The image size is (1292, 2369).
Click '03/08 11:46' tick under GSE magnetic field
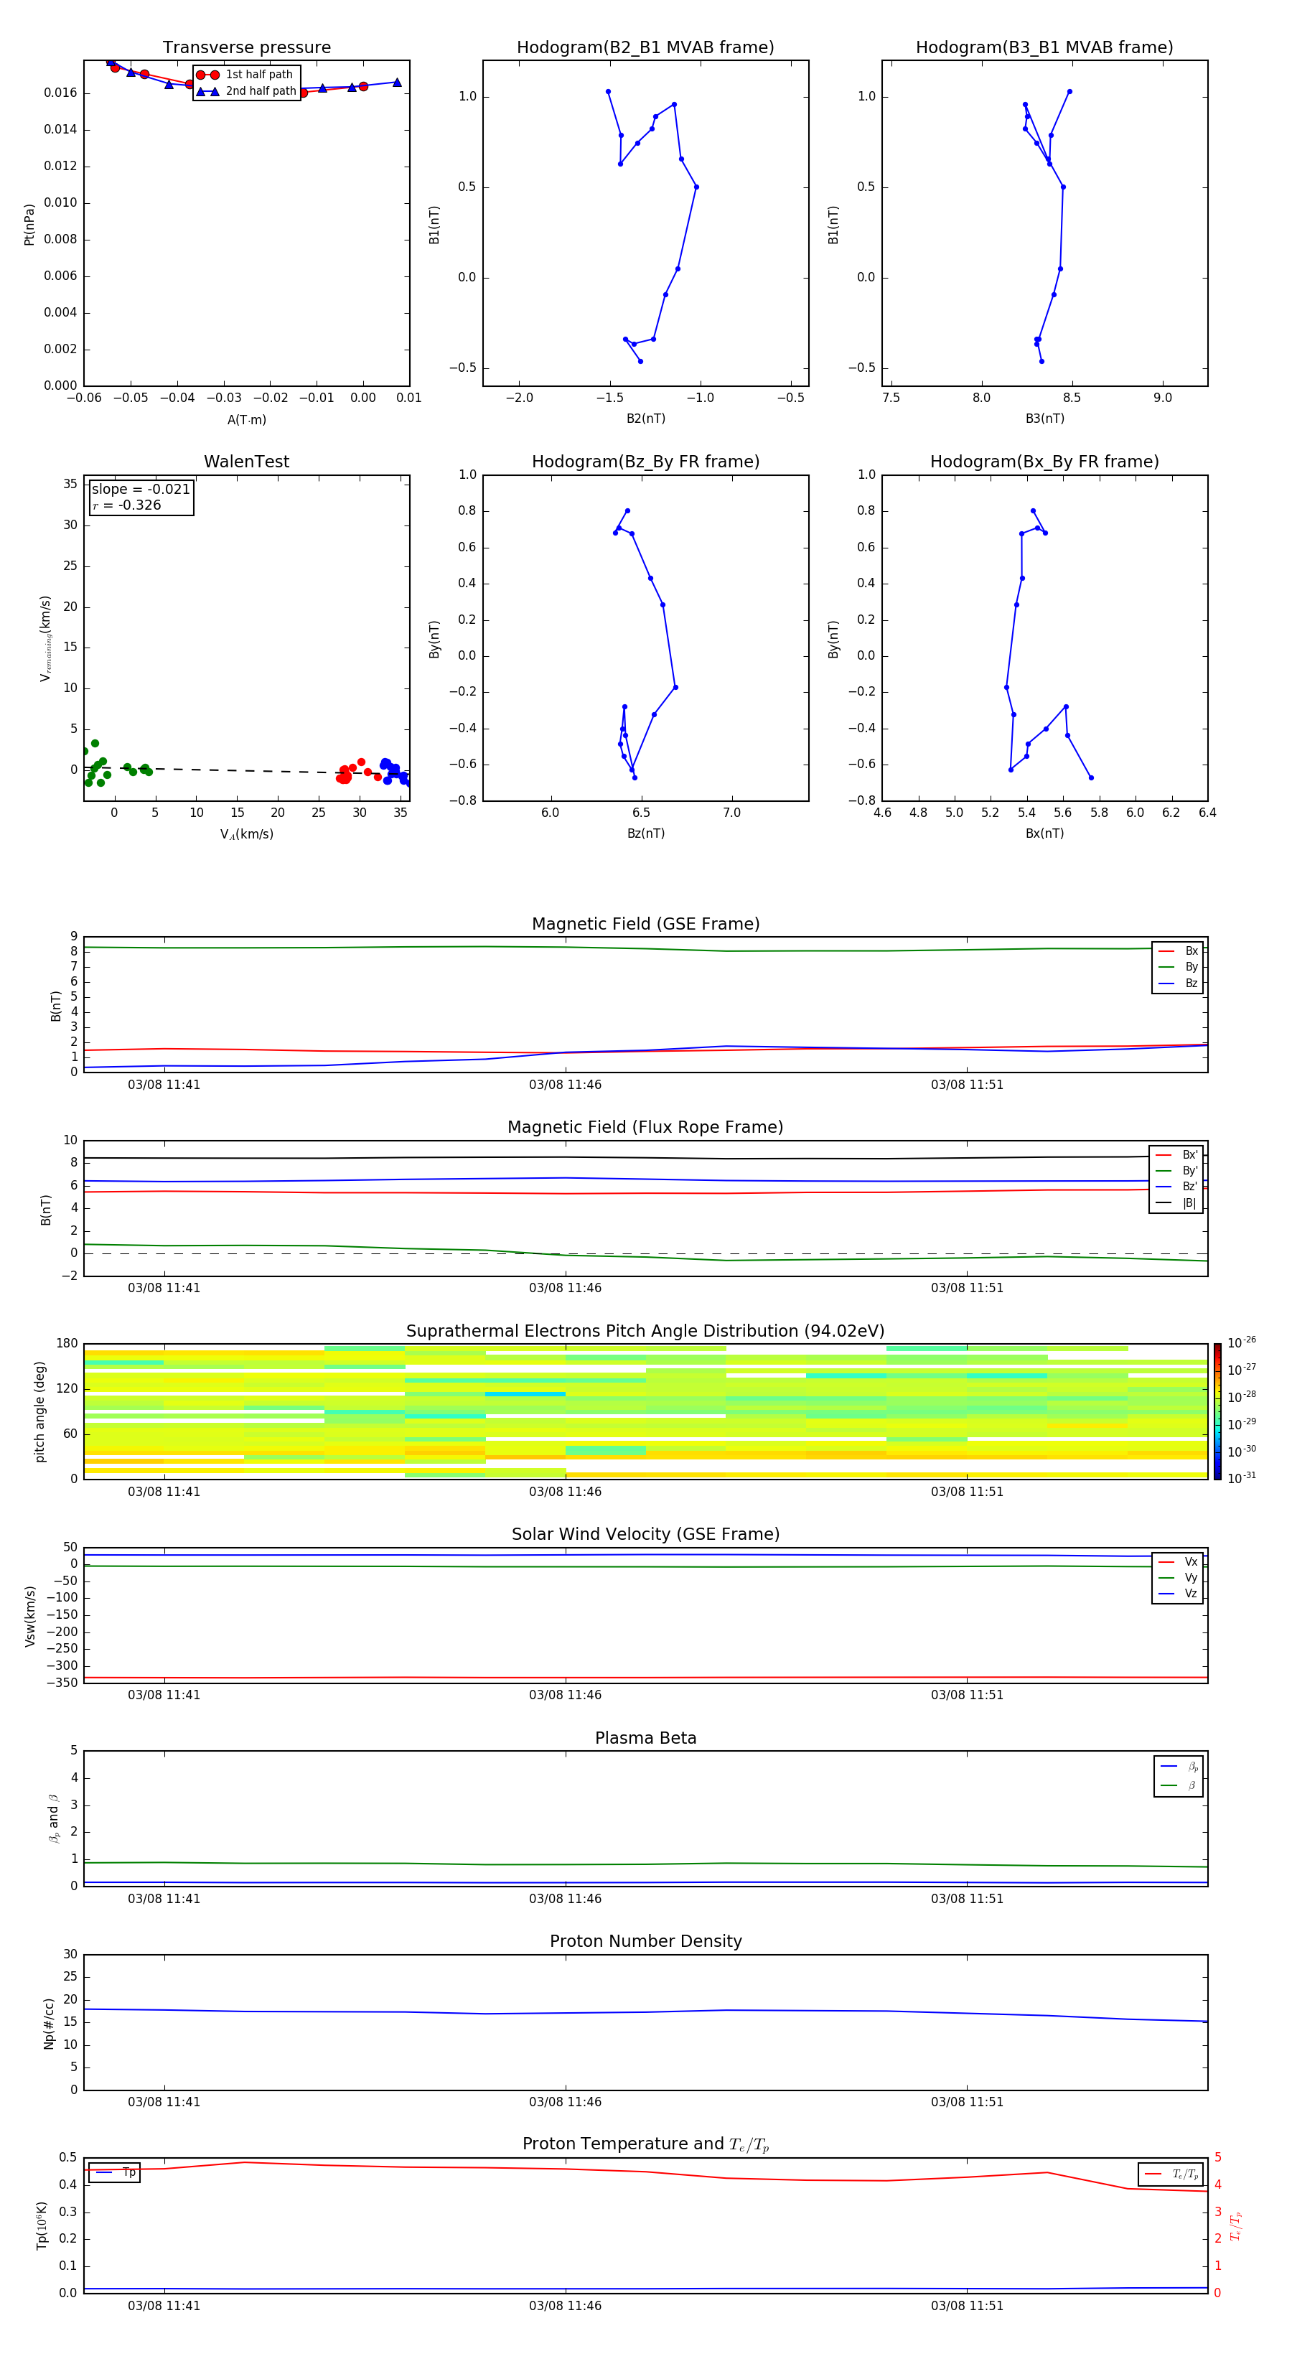click(x=565, y=1085)
